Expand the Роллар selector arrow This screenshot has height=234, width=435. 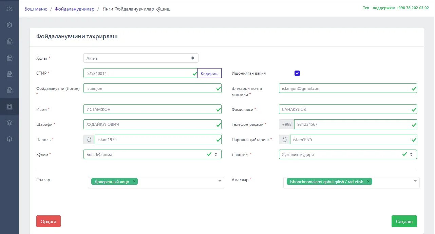220,181
